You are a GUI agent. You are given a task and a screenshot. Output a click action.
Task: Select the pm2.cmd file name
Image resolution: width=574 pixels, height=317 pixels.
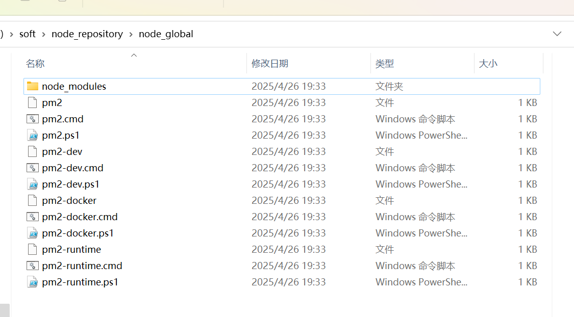click(63, 119)
